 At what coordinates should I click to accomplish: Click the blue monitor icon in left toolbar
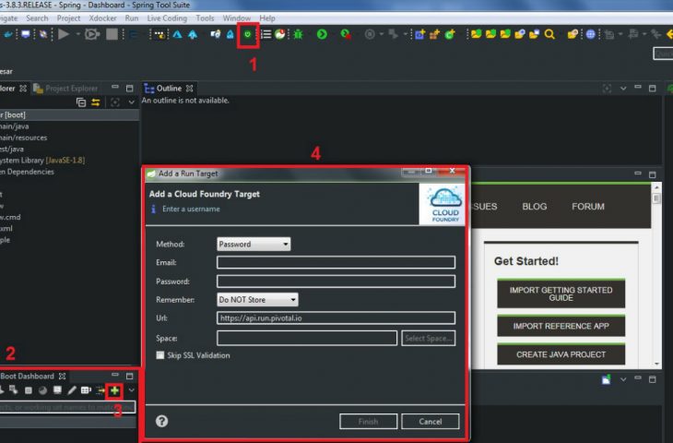(x=26, y=34)
